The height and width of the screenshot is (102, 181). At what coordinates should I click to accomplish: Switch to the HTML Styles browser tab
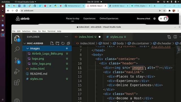pos(141,6)
